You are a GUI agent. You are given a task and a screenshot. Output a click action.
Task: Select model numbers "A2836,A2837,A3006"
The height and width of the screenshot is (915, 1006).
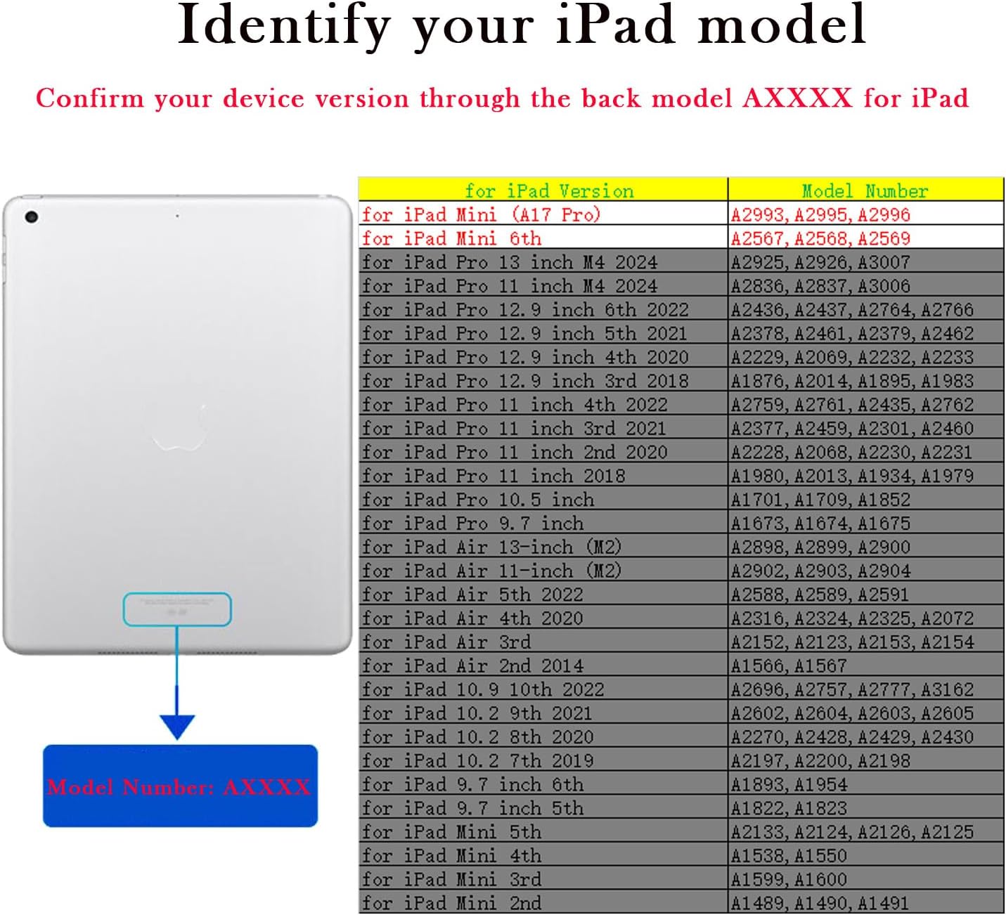(x=820, y=286)
